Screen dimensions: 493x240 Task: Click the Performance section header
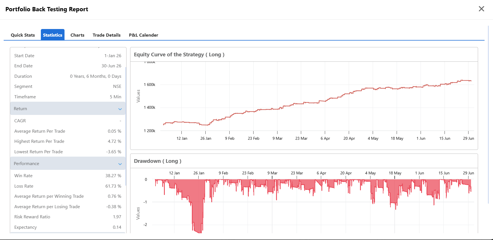[68, 163]
